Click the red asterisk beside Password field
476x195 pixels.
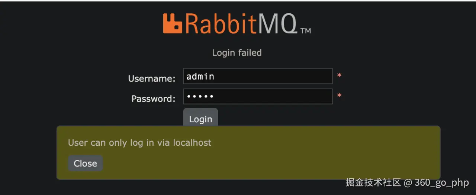(339, 96)
